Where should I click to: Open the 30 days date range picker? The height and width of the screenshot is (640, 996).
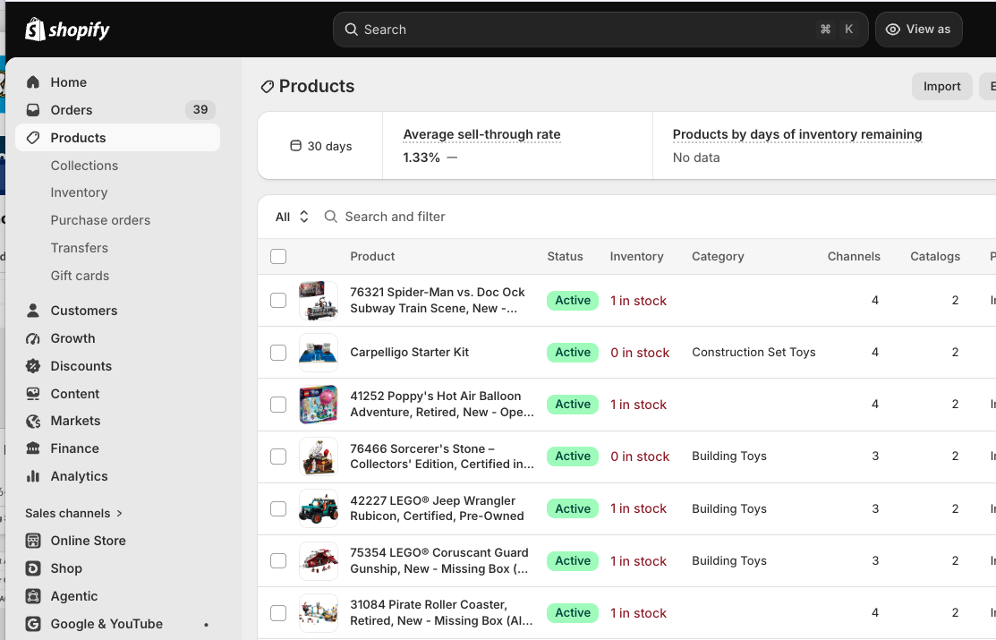click(320, 146)
